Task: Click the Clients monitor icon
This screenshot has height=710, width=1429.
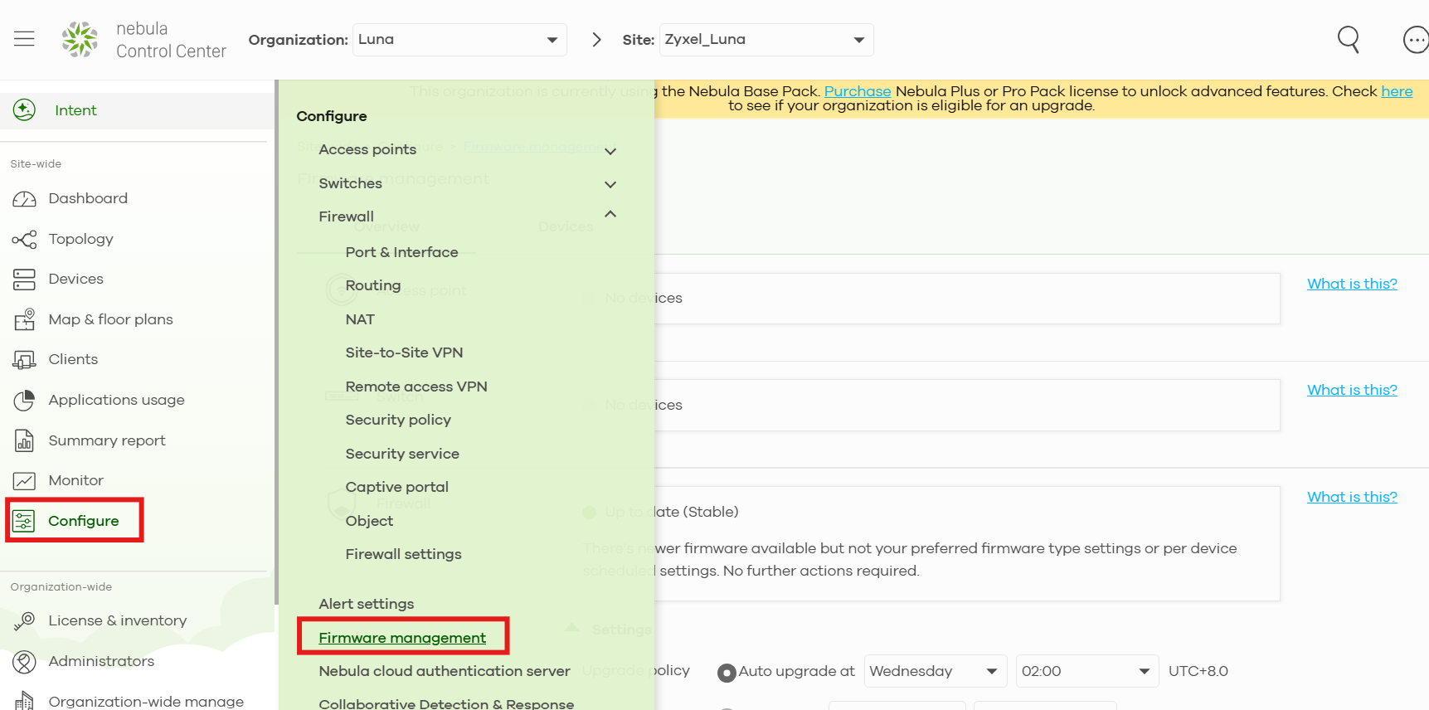Action: [24, 359]
